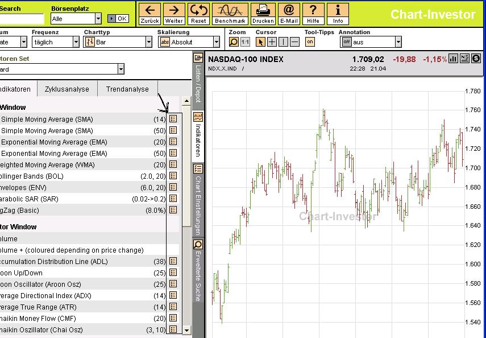Screen dimensions: 486x338
Task: Click the indicator list scroll up arrow
Action: click(x=186, y=101)
